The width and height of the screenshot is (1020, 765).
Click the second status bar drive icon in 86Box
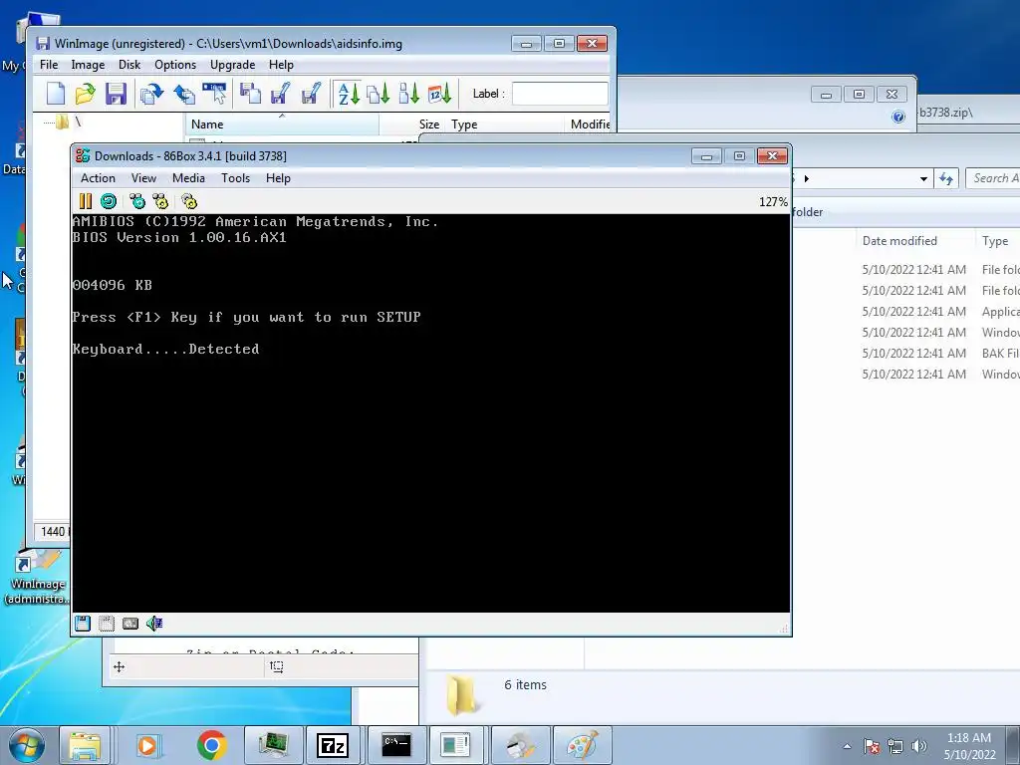click(107, 624)
